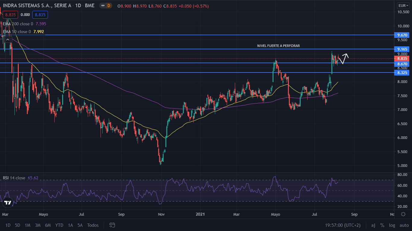Select the NIVEL FUERTE A PERFORAR text label
412x231 pixels.
click(x=278, y=46)
